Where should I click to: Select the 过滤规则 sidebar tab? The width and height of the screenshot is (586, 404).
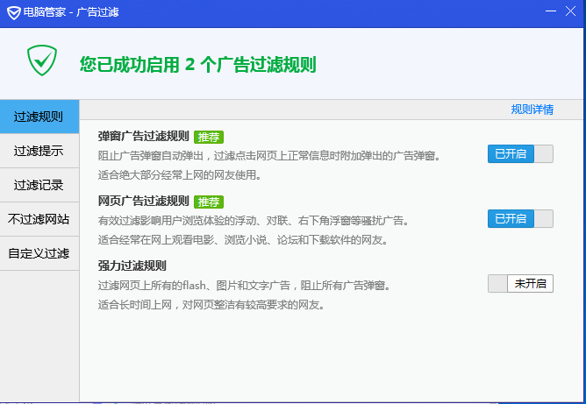point(39,117)
